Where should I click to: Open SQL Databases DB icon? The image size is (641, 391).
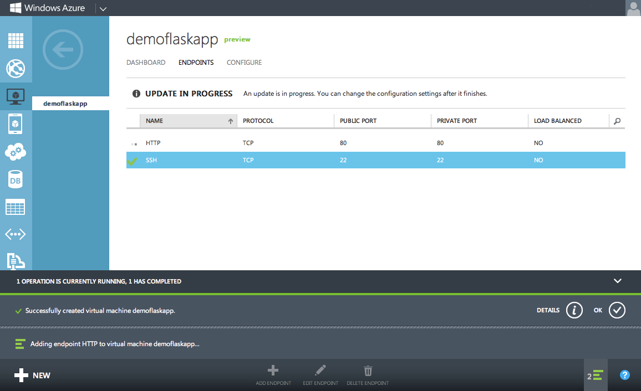tap(16, 179)
